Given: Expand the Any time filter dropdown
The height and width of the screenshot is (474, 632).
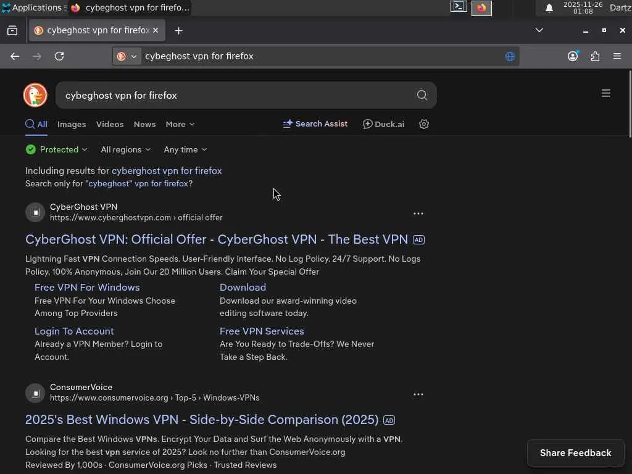Looking at the screenshot, I should coord(185,149).
